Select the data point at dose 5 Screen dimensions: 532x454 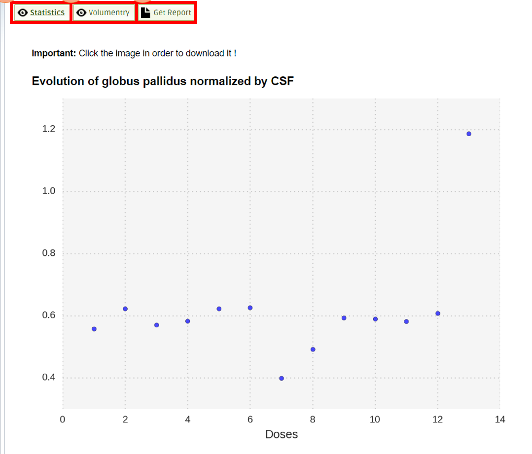(x=219, y=309)
